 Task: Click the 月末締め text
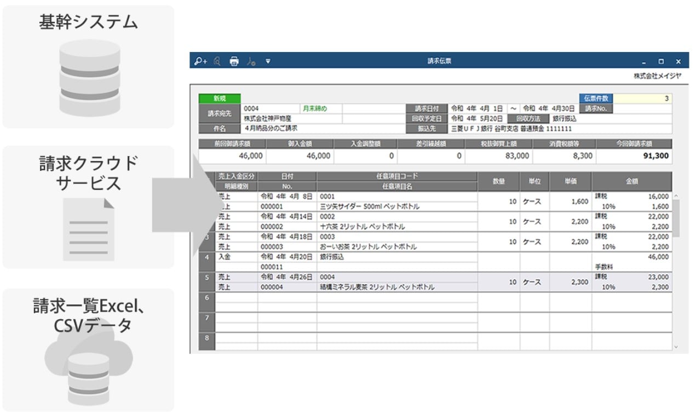pyautogui.click(x=314, y=108)
